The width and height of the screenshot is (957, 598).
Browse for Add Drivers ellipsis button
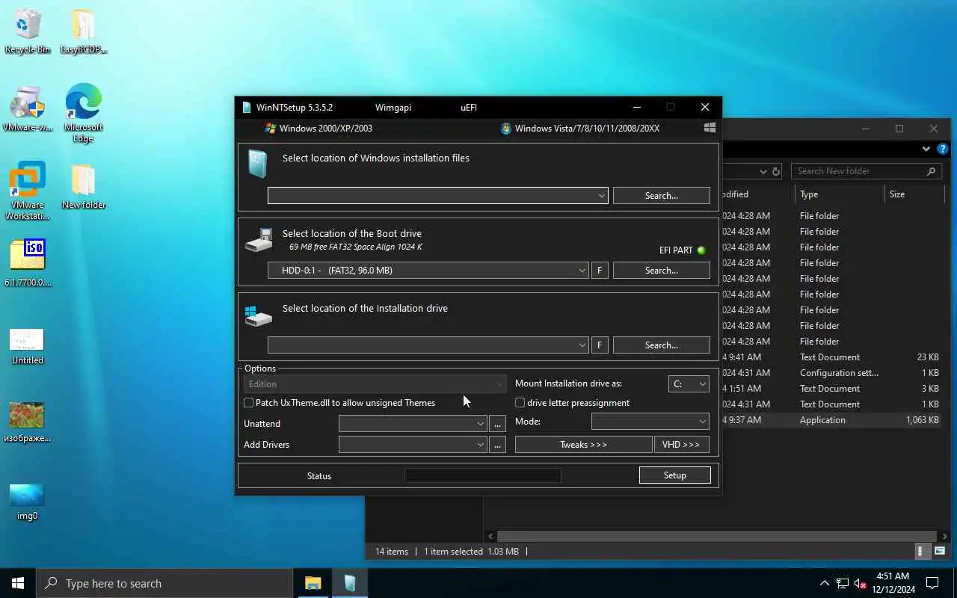point(497,445)
